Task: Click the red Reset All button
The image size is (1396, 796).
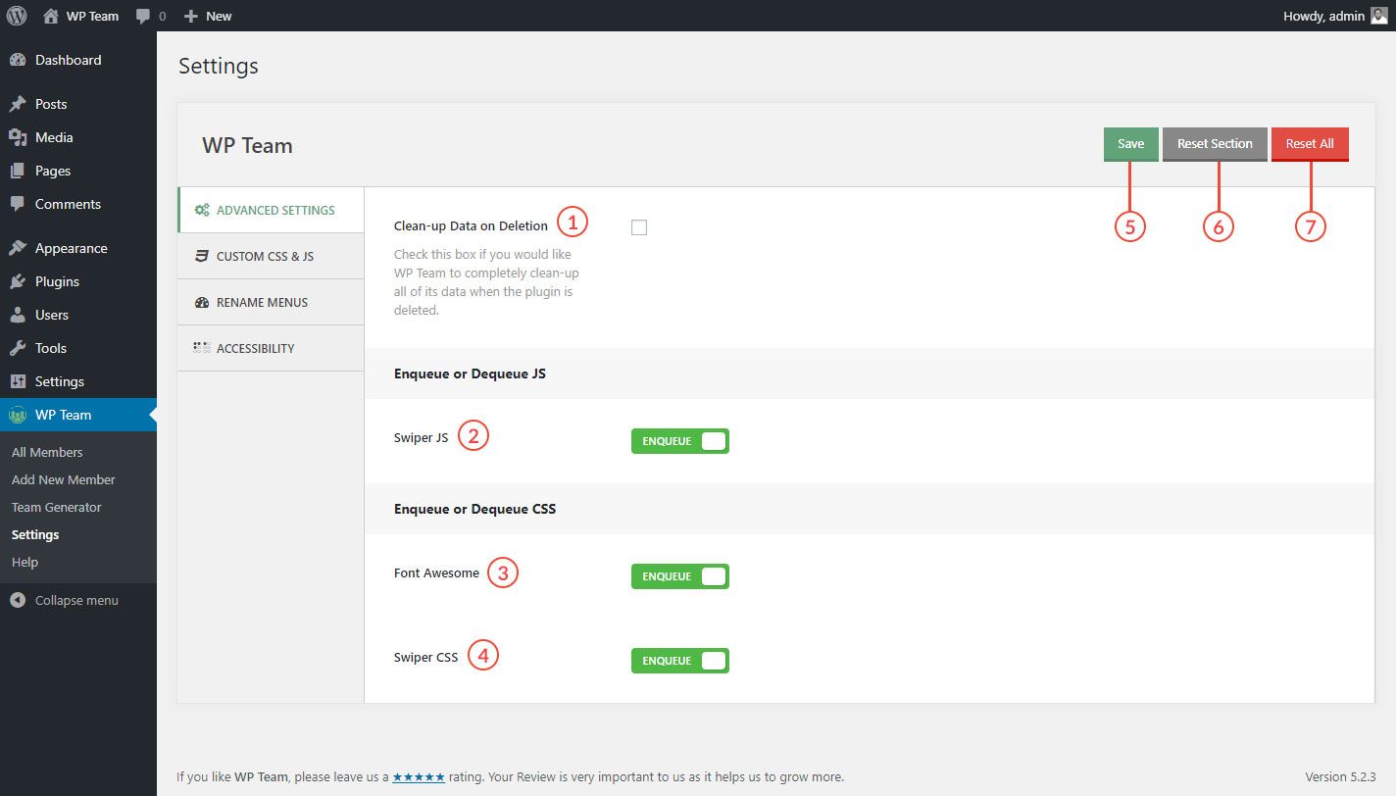Action: point(1309,144)
